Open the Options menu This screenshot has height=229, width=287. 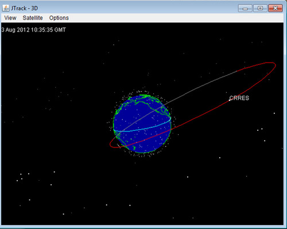click(59, 18)
